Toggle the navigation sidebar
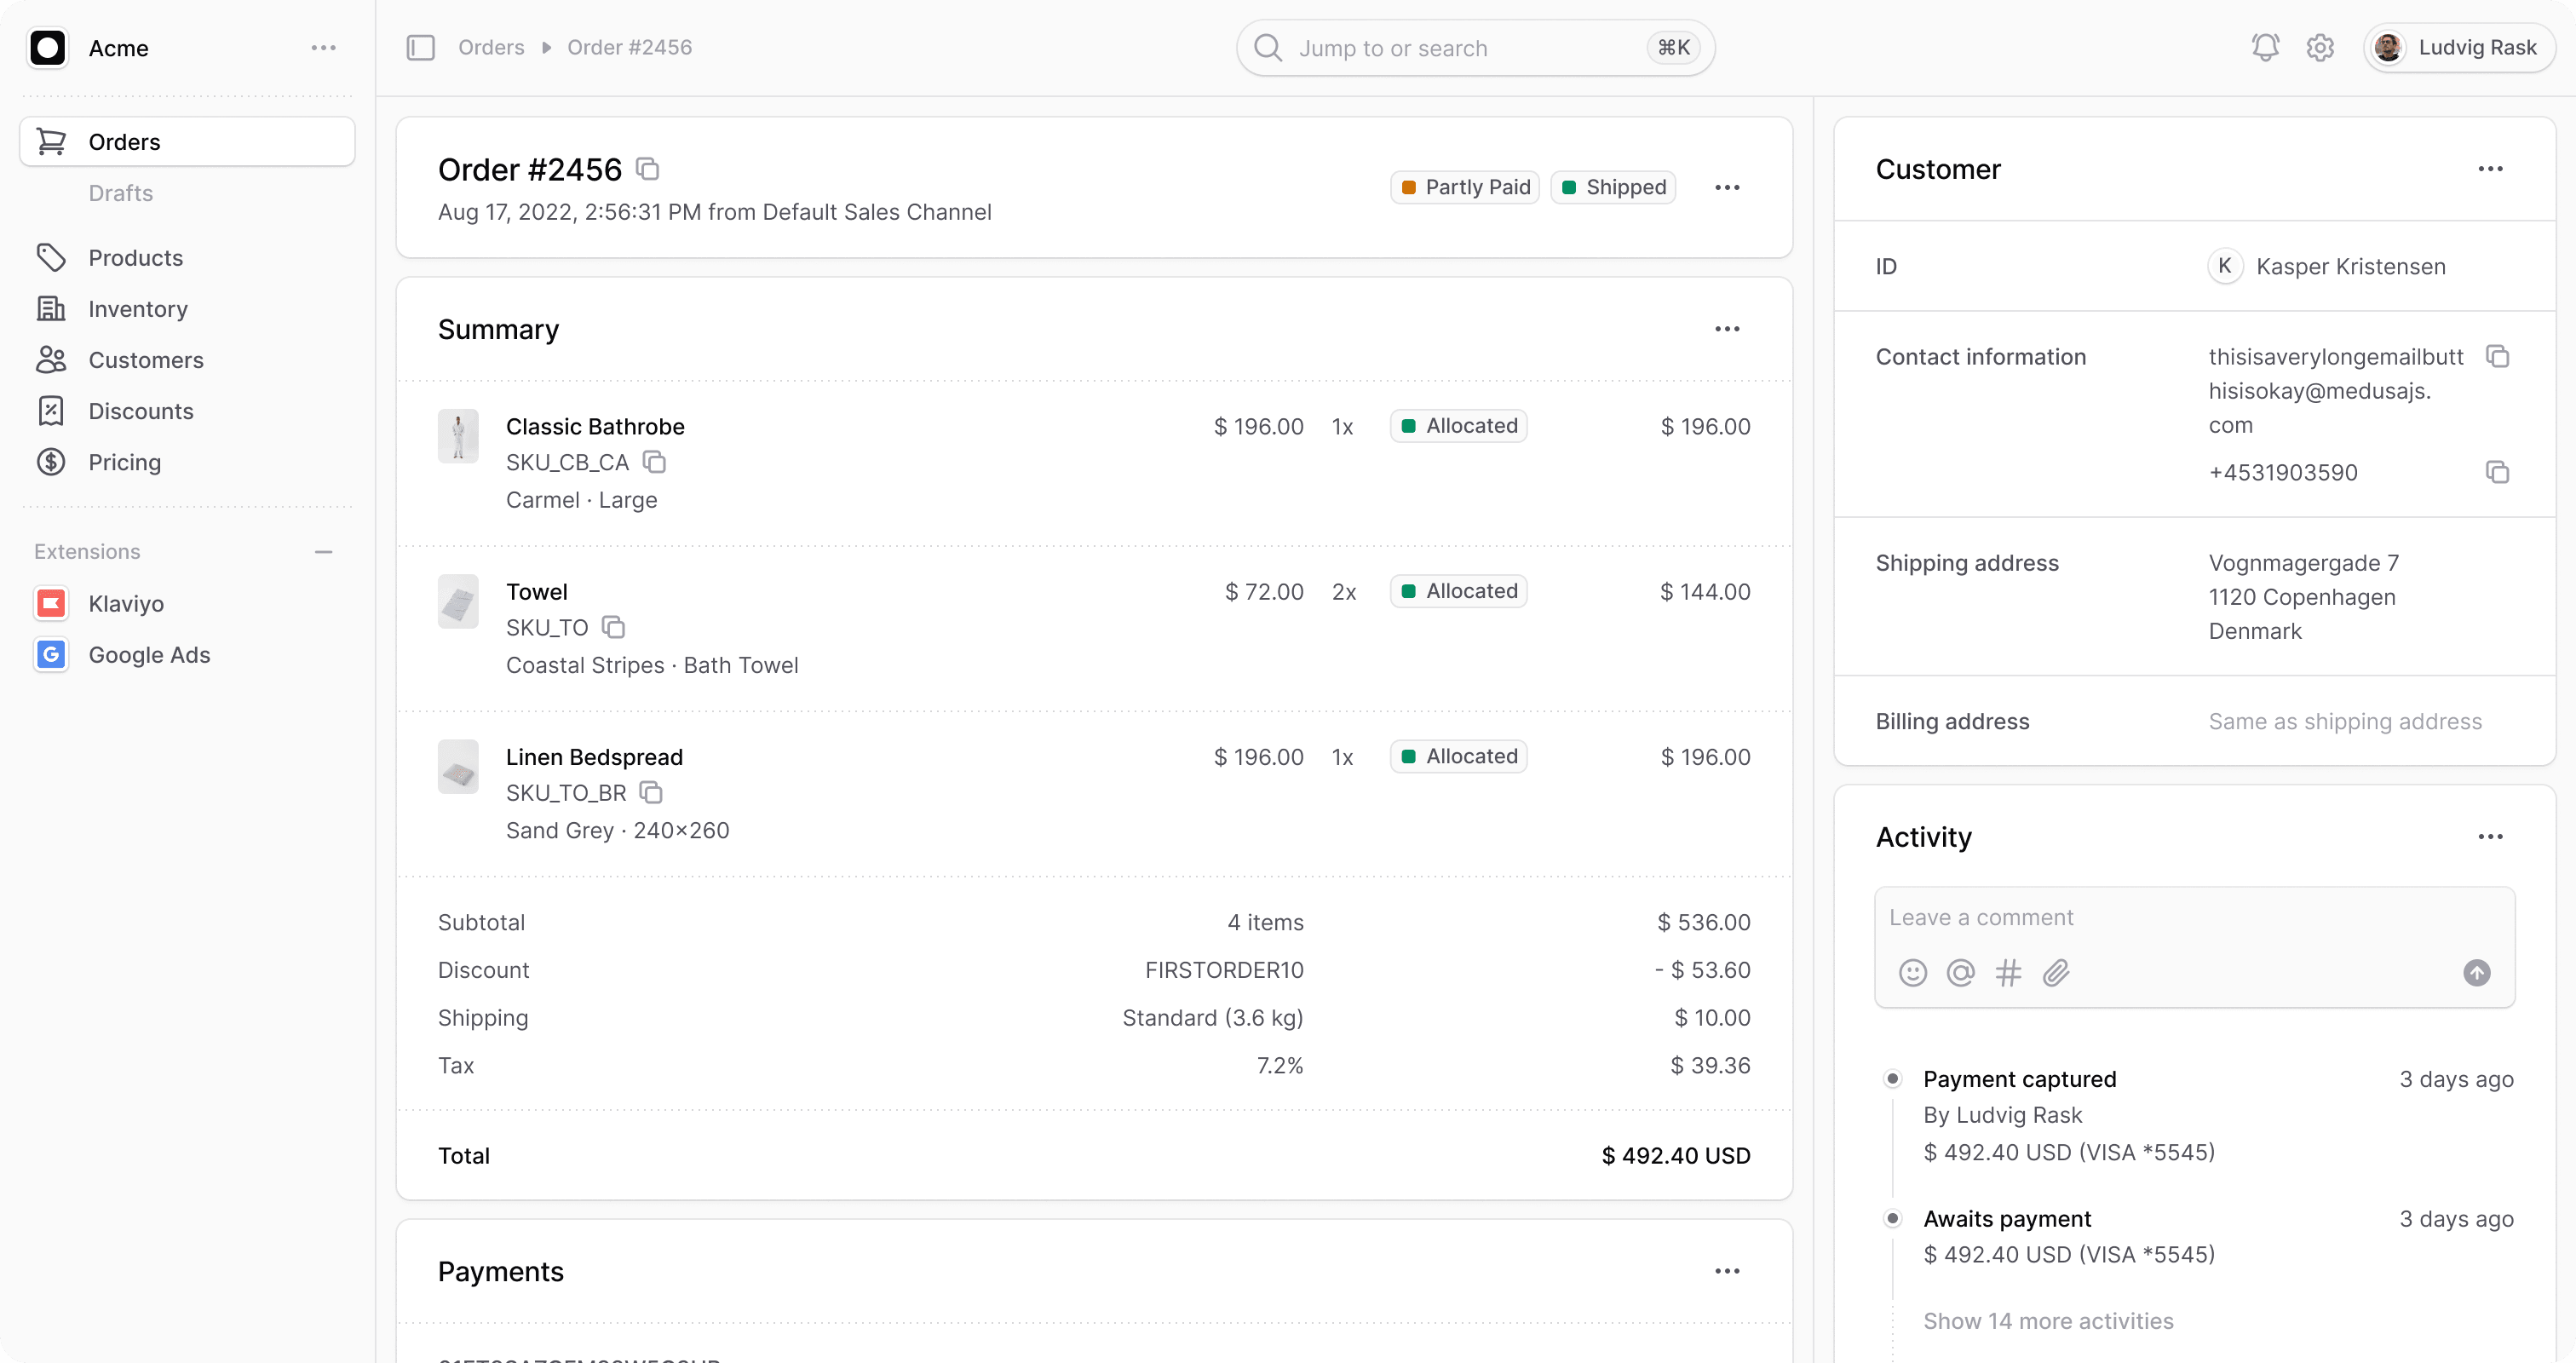 421,47
